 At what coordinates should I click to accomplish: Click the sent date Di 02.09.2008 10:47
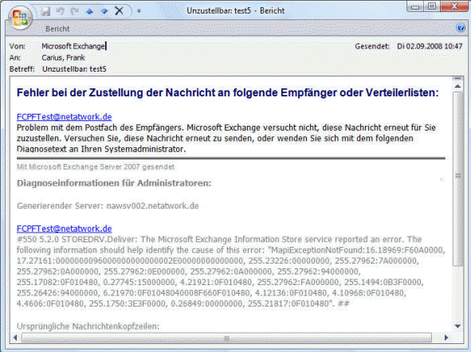pos(430,46)
